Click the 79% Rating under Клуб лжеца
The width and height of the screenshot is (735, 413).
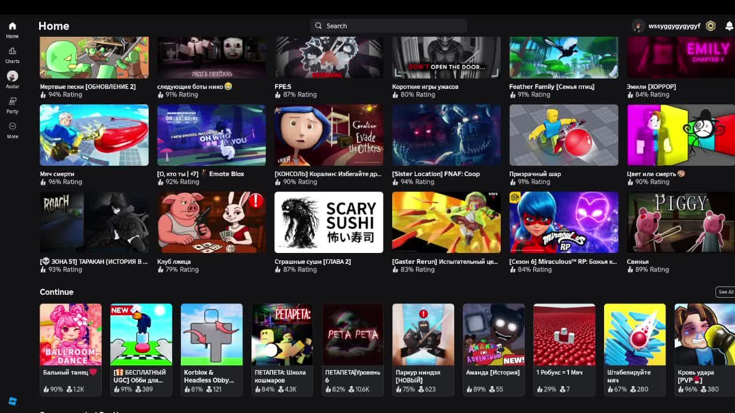[178, 270]
